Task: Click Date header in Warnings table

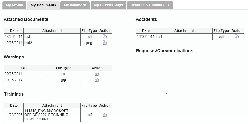Action: click(x=25, y=68)
